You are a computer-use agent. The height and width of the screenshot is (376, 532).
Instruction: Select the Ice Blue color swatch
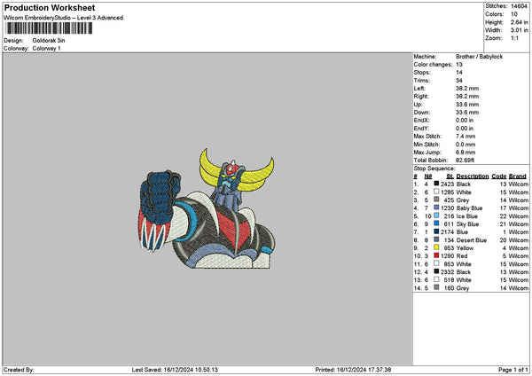(436, 215)
